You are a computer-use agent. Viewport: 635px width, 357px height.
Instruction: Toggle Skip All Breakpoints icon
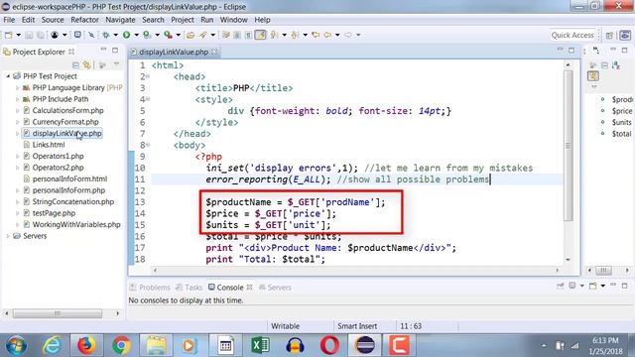[91, 36]
